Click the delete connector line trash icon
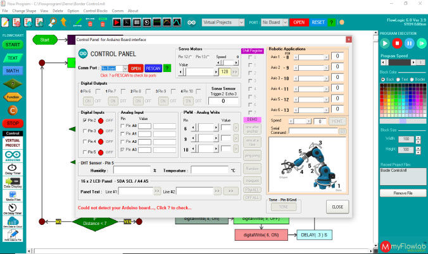The width and height of the screenshot is (428, 254). pos(90,22)
